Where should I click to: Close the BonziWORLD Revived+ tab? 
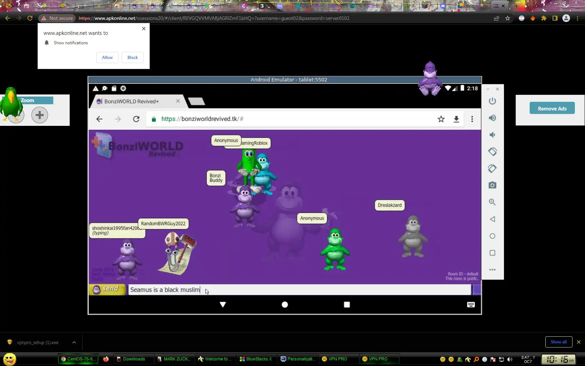[178, 101]
